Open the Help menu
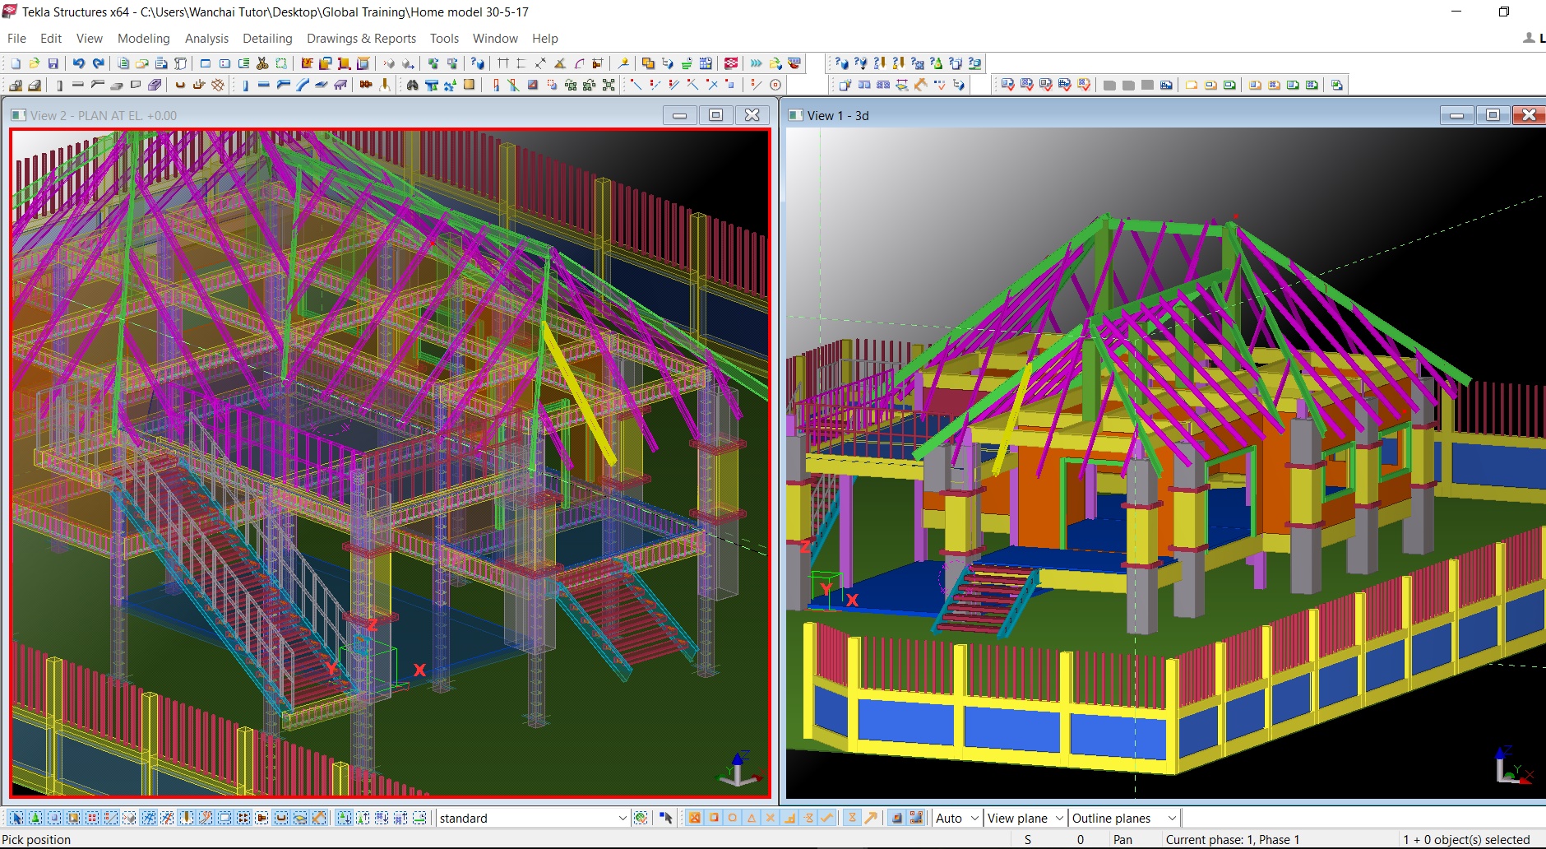Image resolution: width=1546 pixels, height=849 pixels. point(544,38)
